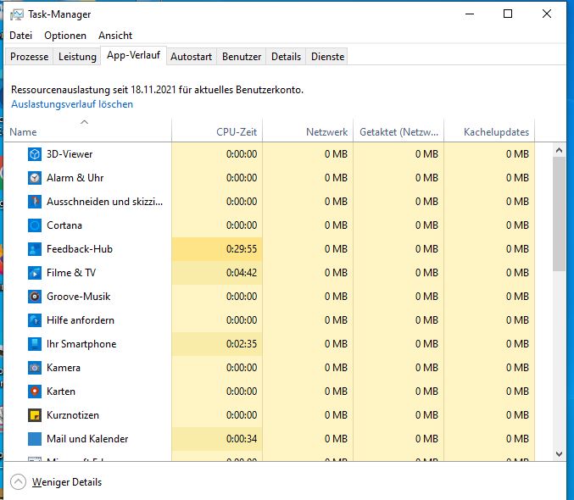This screenshot has width=574, height=500.
Task: Click the vertical scrollbar thumb
Action: [x=559, y=214]
